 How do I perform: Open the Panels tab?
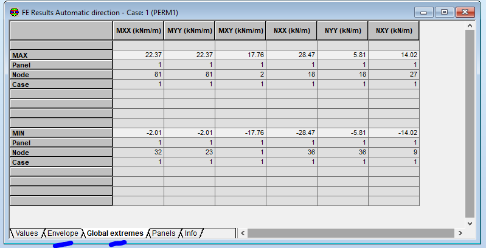pos(164,233)
